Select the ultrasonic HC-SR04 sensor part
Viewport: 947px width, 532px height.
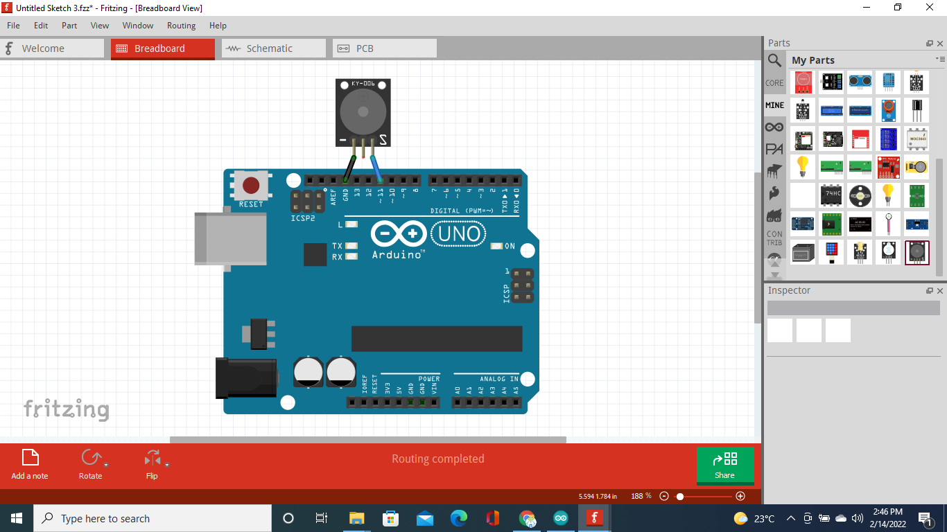click(860, 83)
